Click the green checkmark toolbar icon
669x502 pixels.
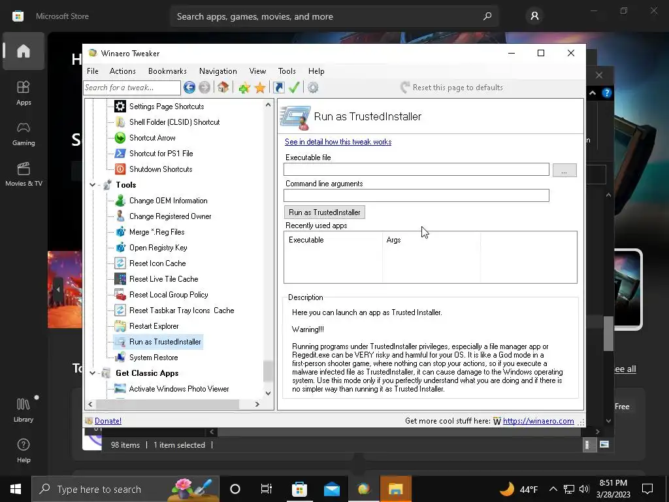tap(294, 88)
